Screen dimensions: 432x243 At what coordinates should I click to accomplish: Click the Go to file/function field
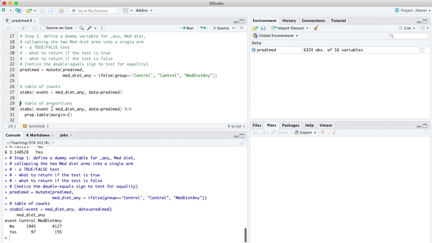tap(93, 10)
